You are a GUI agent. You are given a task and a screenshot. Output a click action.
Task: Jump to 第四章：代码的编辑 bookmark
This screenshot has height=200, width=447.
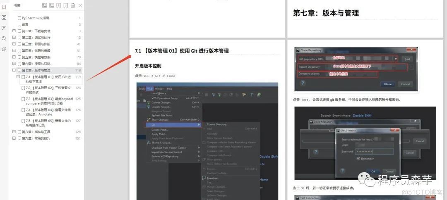point(36,51)
